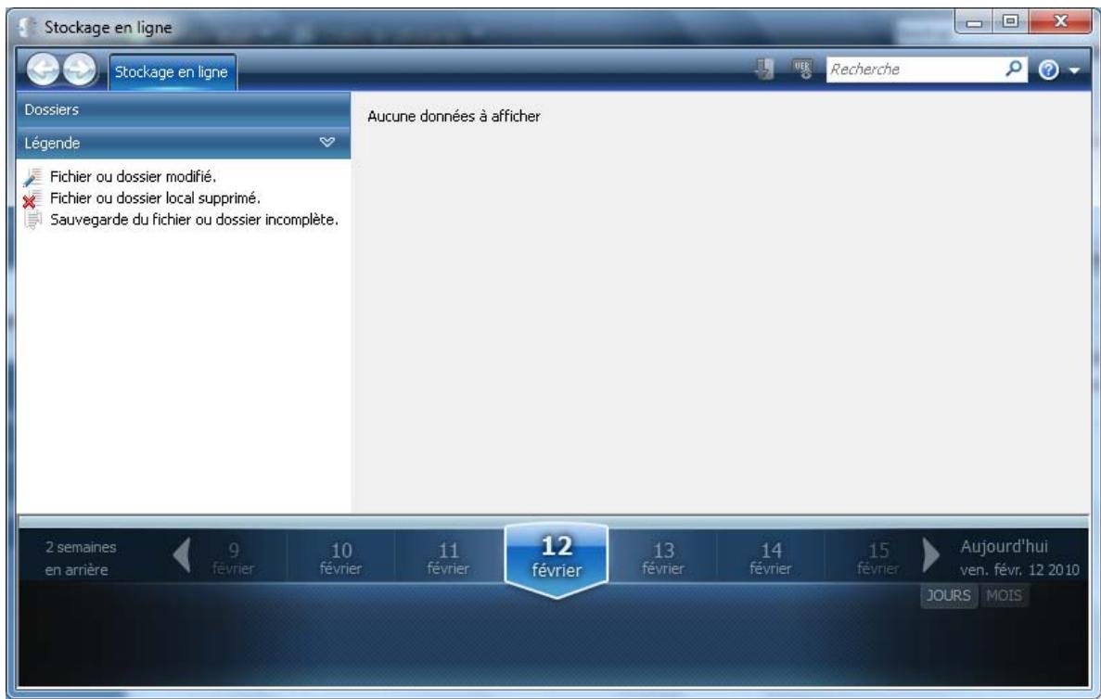Jump back with '2 semaines en arrière'
Viewport: 1101px width, 699px height.
80,558
